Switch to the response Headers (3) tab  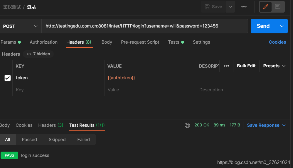[50, 125]
